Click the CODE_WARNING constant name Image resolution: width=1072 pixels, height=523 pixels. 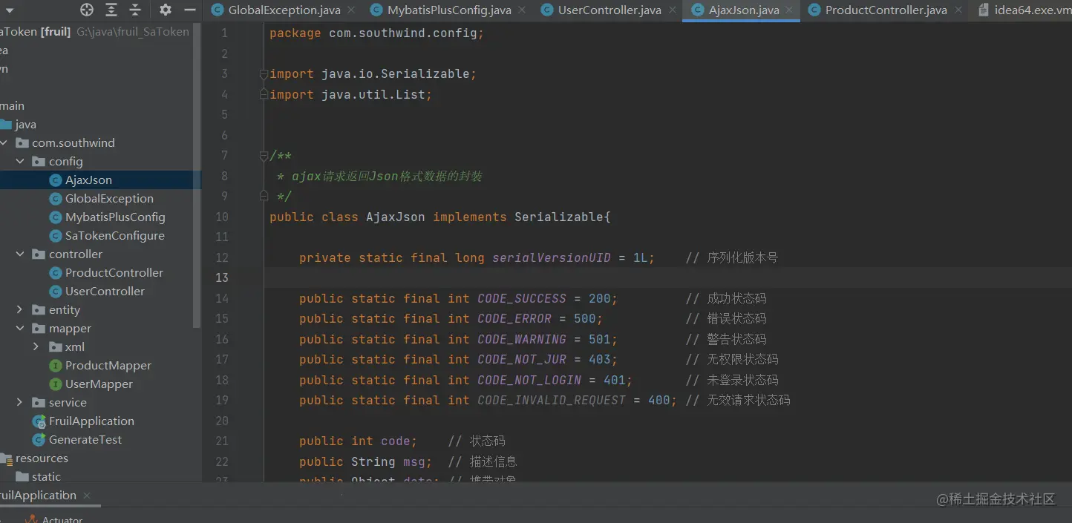pyautogui.click(x=522, y=339)
